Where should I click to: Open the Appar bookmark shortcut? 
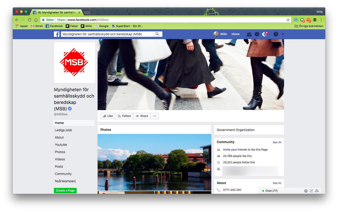(22, 26)
